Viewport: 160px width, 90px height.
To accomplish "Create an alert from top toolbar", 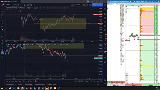I will [x=31, y=5].
